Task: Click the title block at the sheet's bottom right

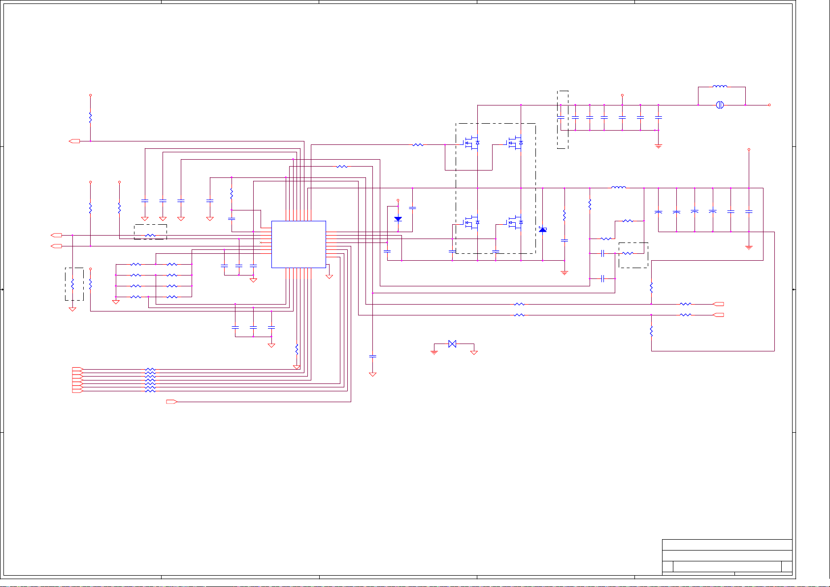Action: click(727, 557)
